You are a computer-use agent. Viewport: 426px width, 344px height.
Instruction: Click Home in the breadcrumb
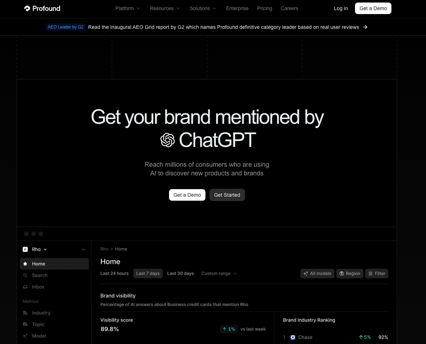click(x=121, y=249)
